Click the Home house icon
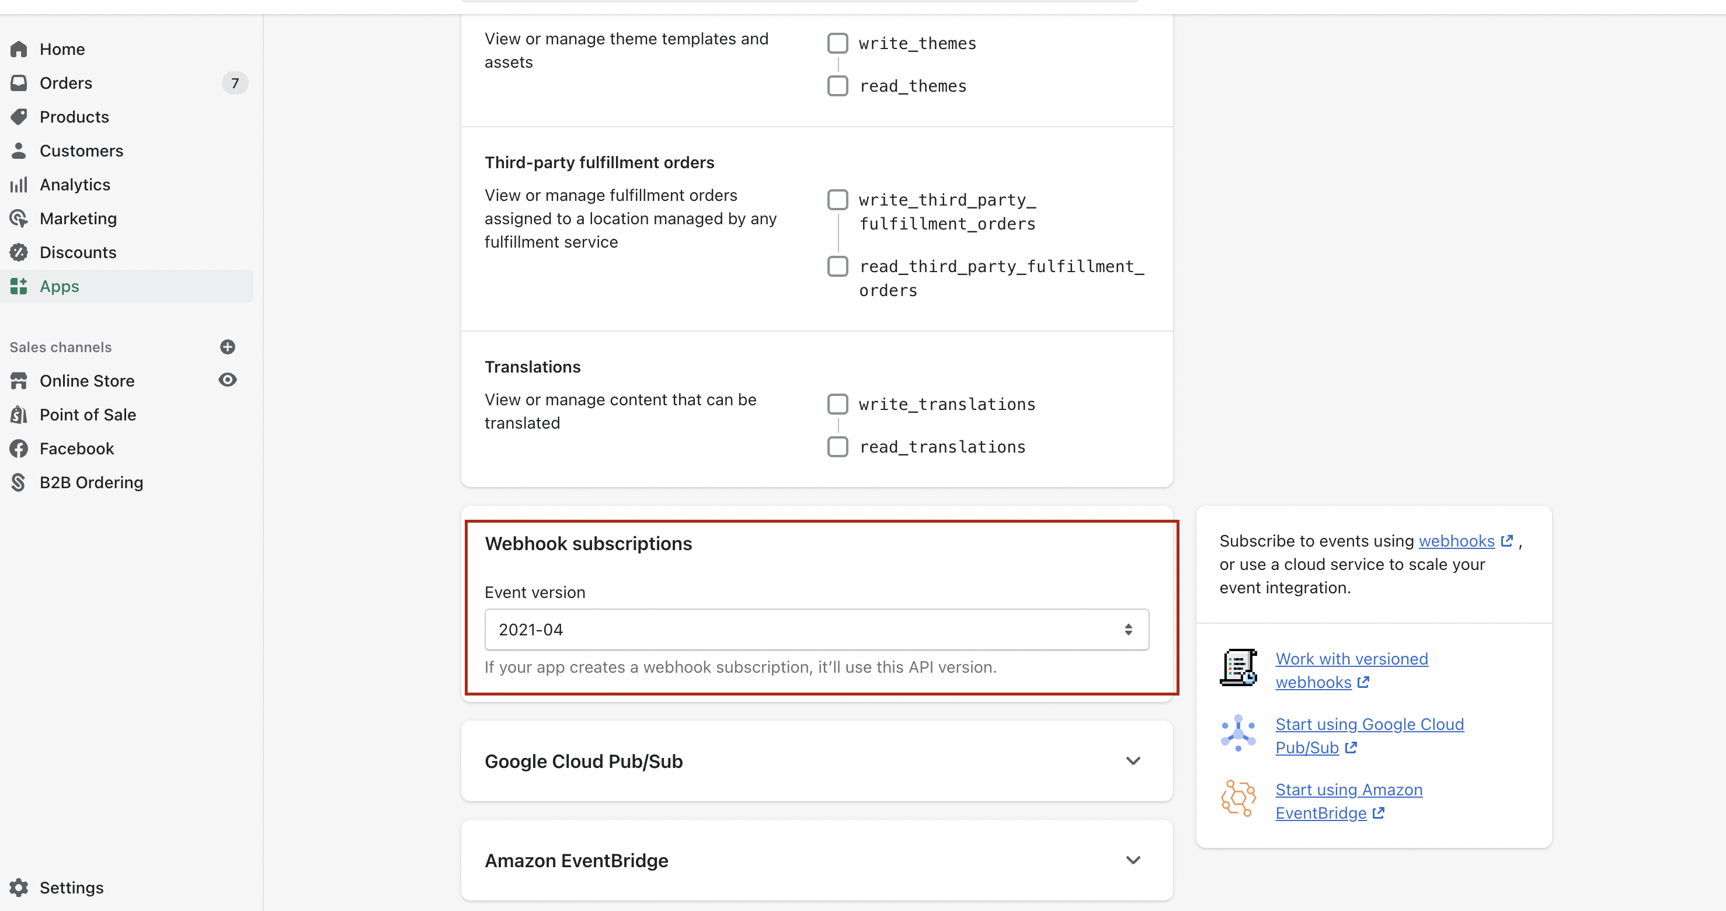Screen dimensions: 1726x911 [19, 49]
